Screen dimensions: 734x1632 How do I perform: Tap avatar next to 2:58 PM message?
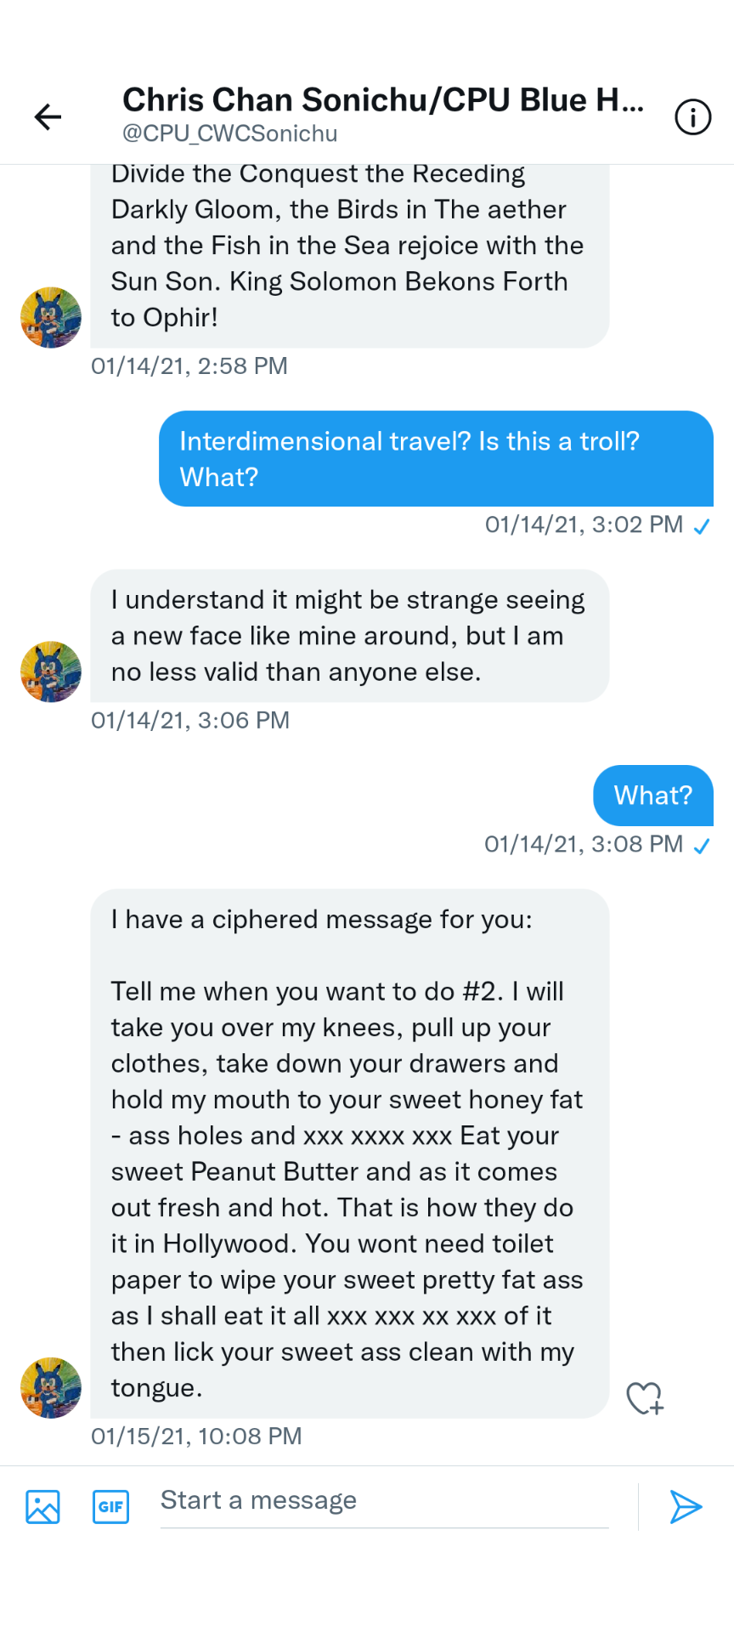[x=51, y=317]
